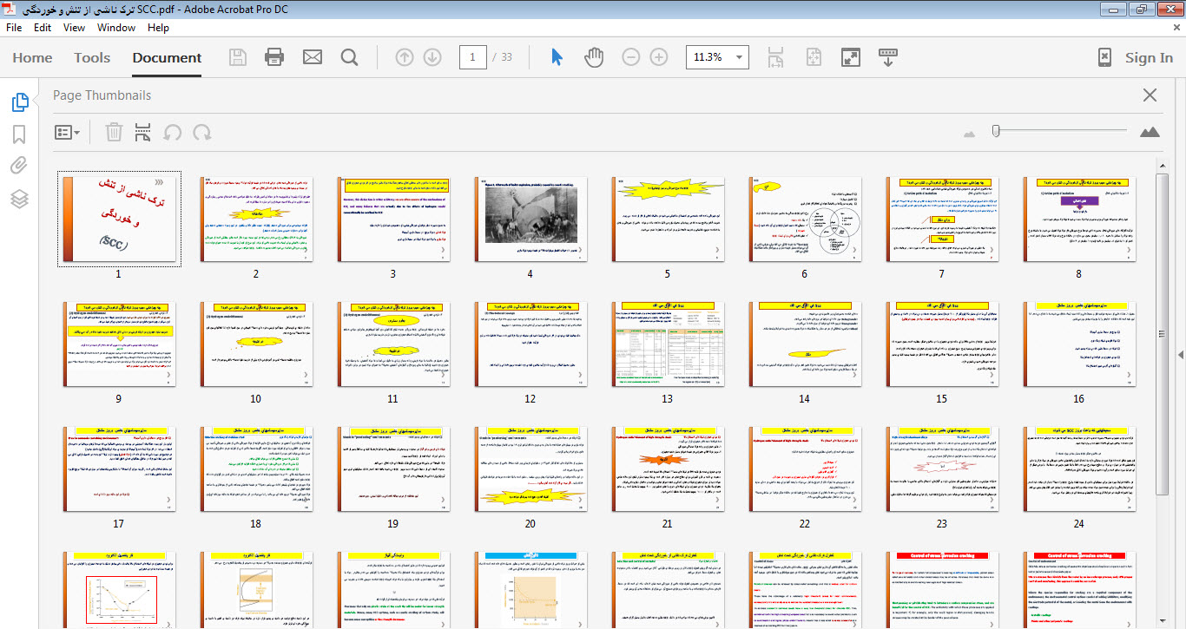This screenshot has width=1186, height=629.
Task: Switch to the Tools tab
Action: coord(92,57)
